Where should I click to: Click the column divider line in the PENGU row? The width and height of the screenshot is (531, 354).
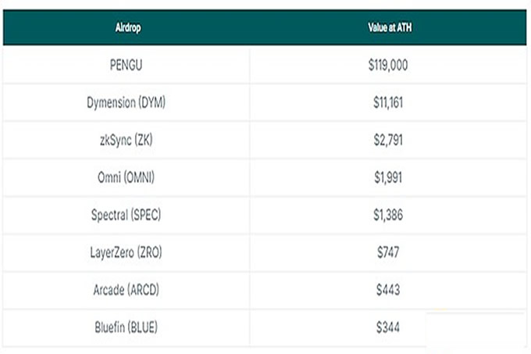point(250,66)
